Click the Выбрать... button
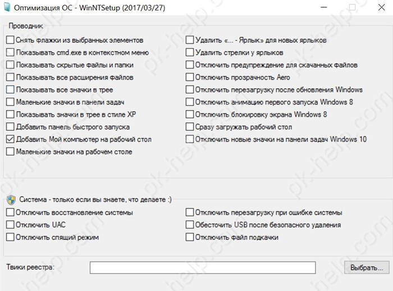This screenshot has height=291, width=393. 367,267
